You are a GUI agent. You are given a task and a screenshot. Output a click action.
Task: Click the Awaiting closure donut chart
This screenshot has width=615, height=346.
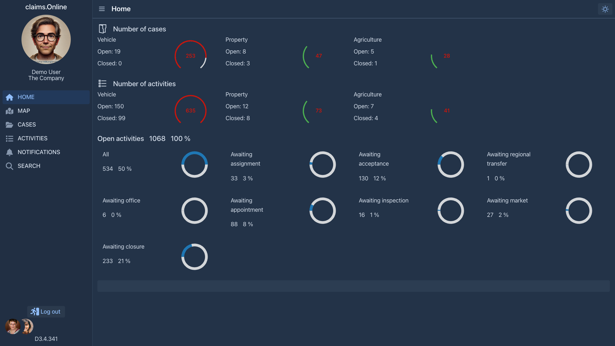pos(194,256)
